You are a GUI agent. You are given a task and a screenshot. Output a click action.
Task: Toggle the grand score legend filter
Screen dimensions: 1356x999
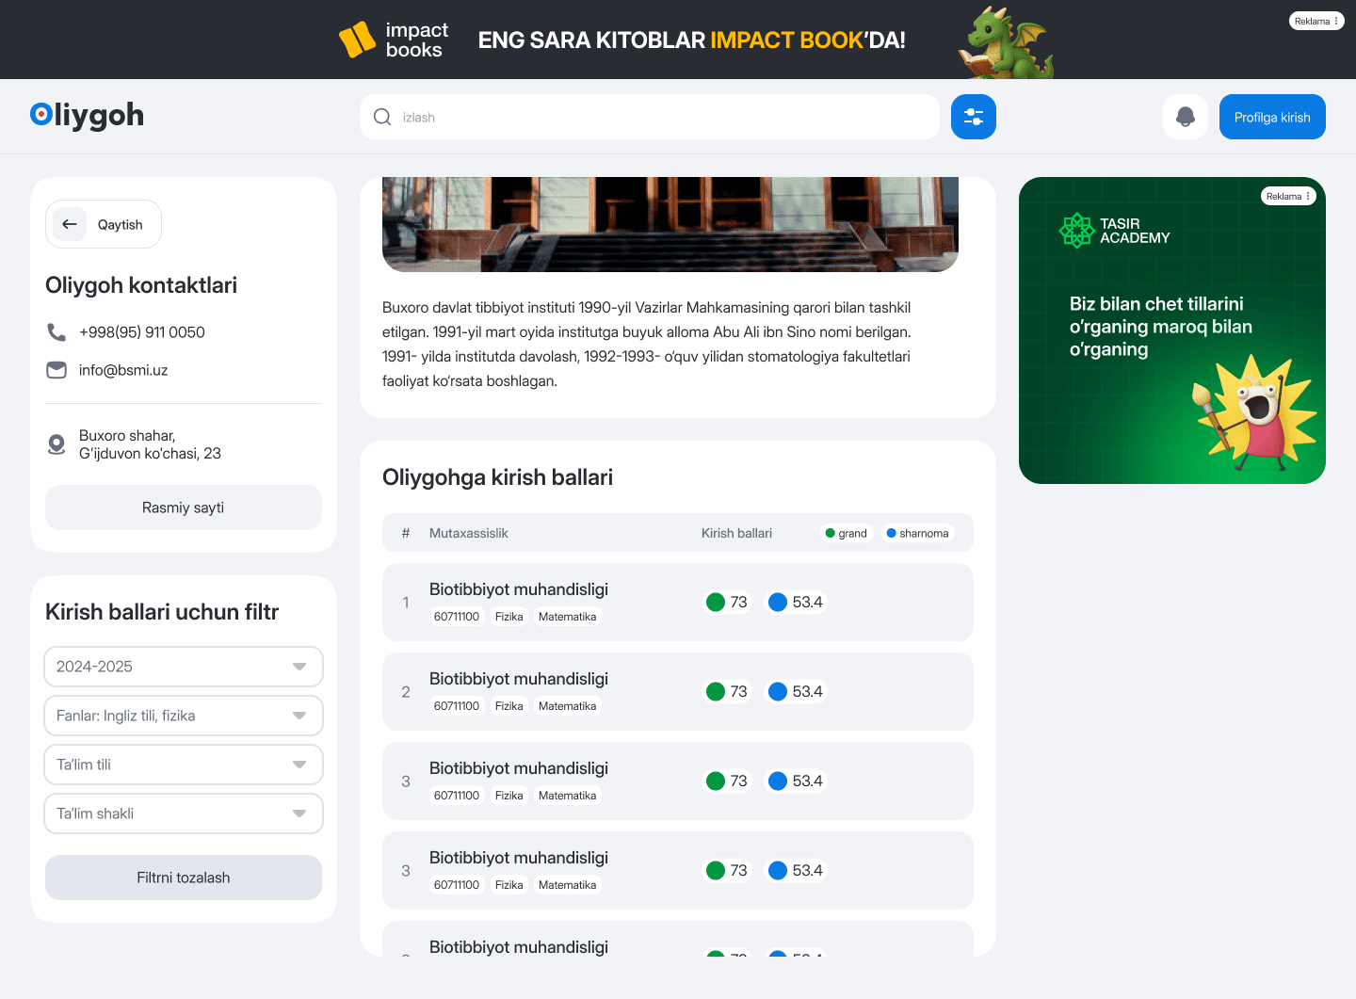tap(846, 533)
